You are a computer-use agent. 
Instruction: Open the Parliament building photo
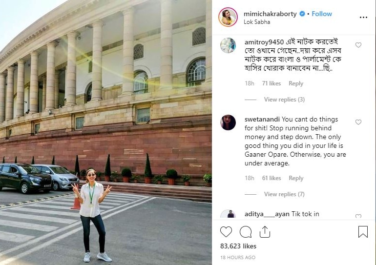pos(106,133)
